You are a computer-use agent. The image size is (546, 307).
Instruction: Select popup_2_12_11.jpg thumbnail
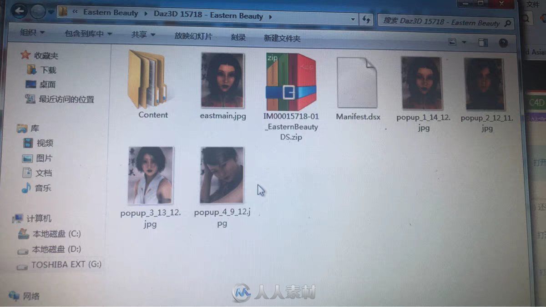pos(484,84)
